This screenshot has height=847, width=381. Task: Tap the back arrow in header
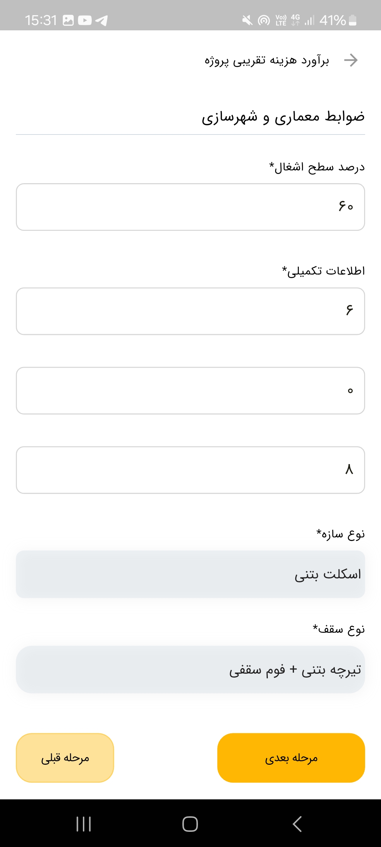coord(351,60)
